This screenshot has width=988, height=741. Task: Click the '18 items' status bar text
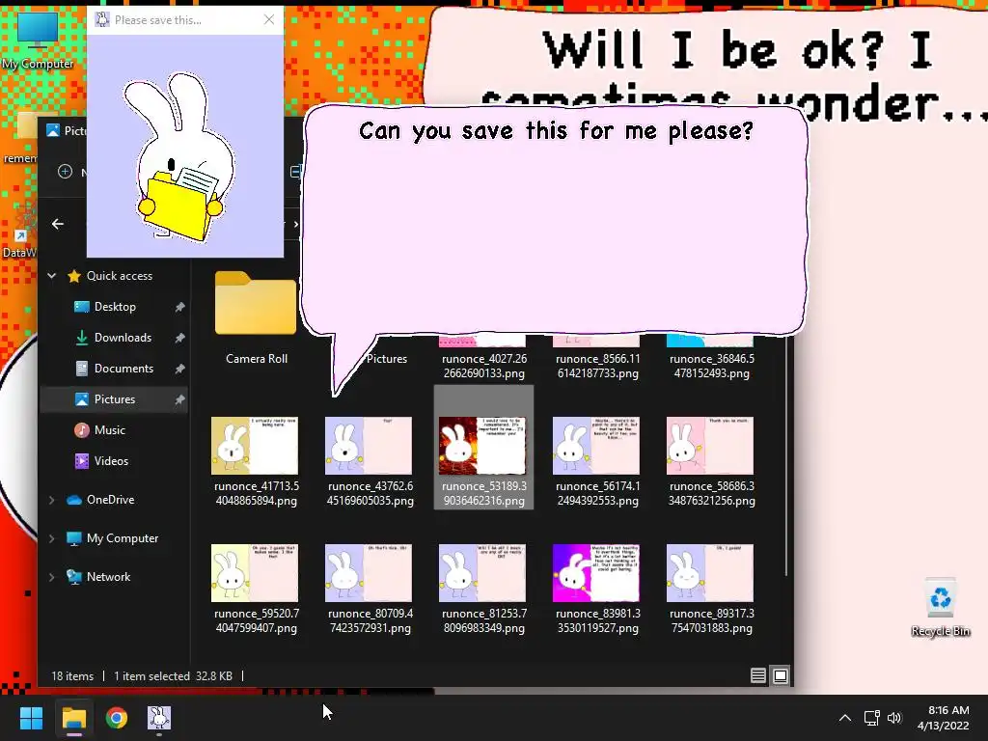point(72,676)
